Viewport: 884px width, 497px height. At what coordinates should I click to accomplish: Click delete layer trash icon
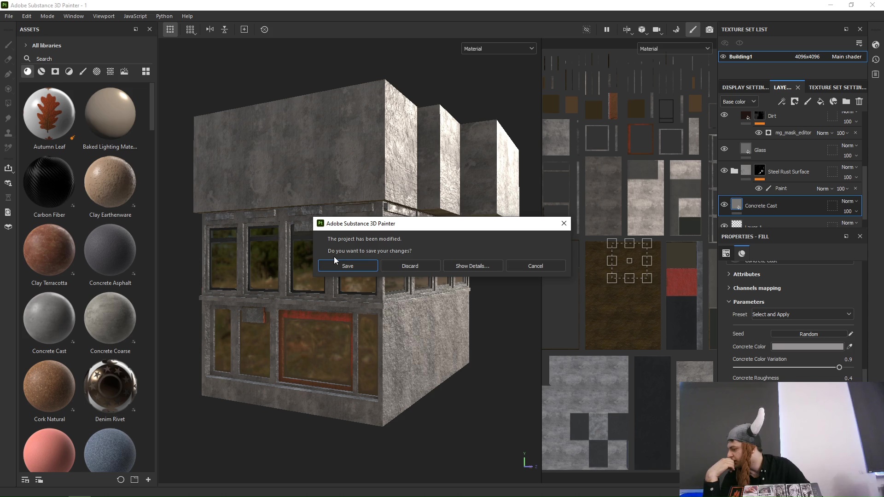(x=859, y=101)
